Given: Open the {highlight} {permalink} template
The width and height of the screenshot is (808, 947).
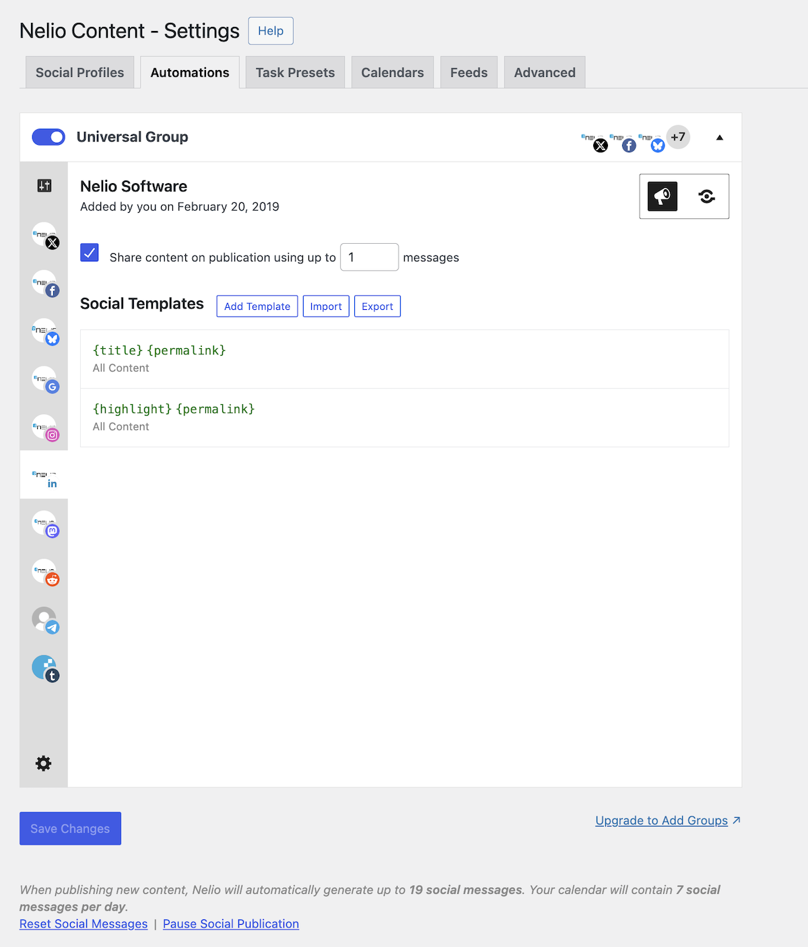Looking at the screenshot, I should [x=405, y=418].
